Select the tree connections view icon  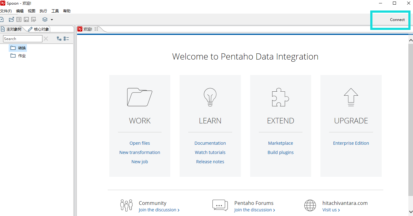(x=59, y=38)
